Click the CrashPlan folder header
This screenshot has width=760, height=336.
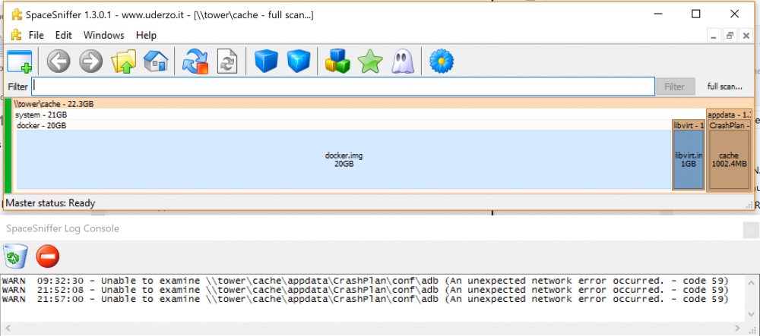[730, 125]
